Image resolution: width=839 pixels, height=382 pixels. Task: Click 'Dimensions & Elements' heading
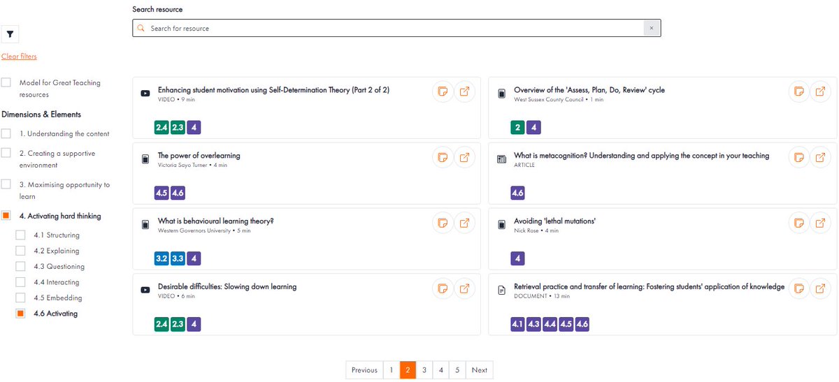[x=41, y=115]
